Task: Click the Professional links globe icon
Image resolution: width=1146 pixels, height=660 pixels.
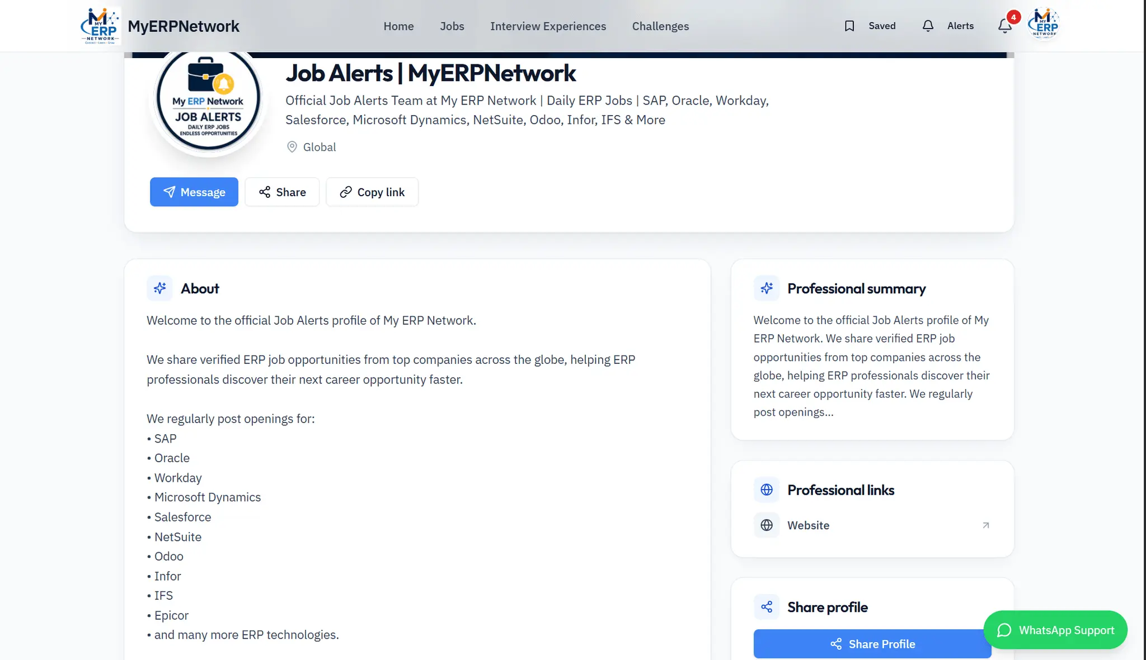Action: pyautogui.click(x=767, y=490)
